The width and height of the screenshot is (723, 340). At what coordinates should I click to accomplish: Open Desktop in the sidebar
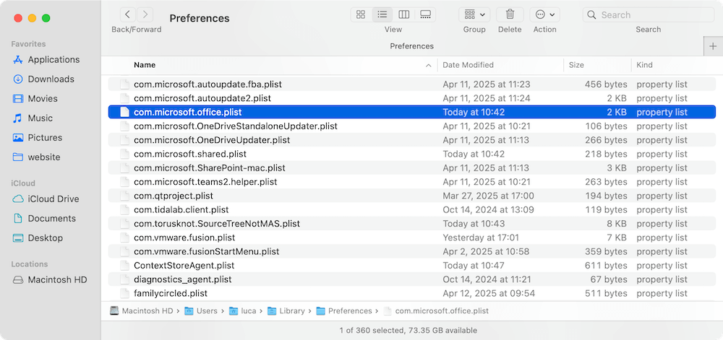pyautogui.click(x=38, y=238)
